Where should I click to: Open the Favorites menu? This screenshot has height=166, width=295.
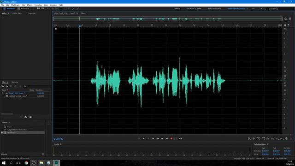point(38,5)
